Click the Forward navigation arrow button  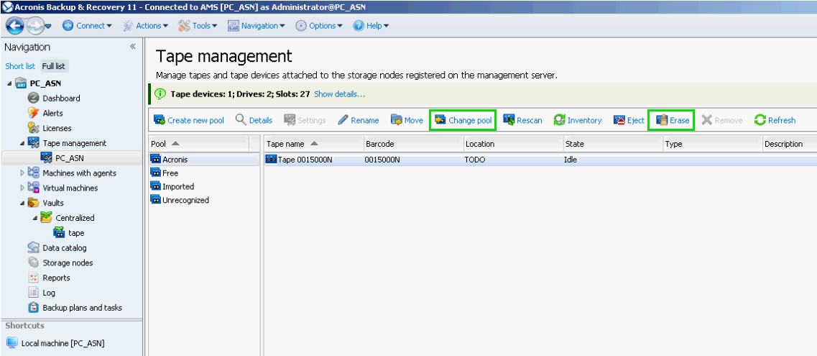(x=34, y=26)
